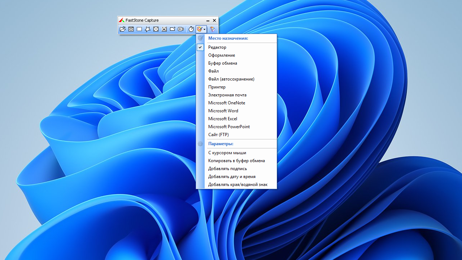Enable 'Добавлять подпись' parameter
The image size is (462, 260).
coord(227,169)
